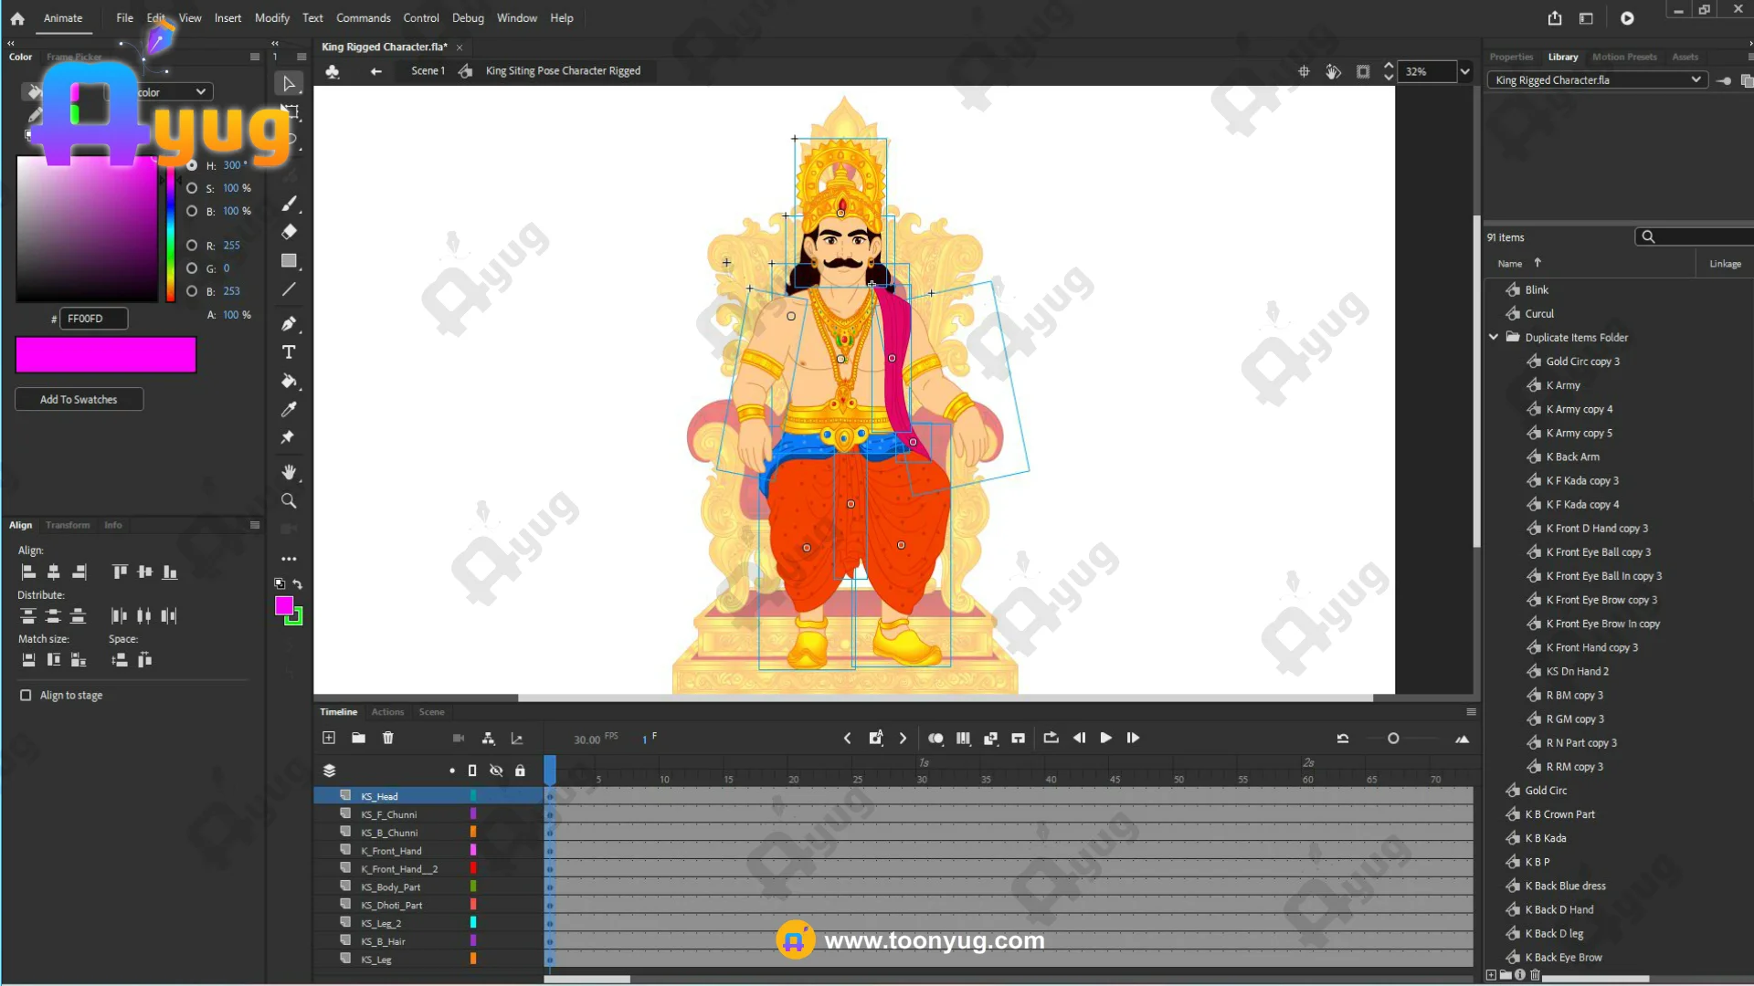Select the Eraser tool
Viewport: 1754px width, 986px height.
tap(289, 232)
